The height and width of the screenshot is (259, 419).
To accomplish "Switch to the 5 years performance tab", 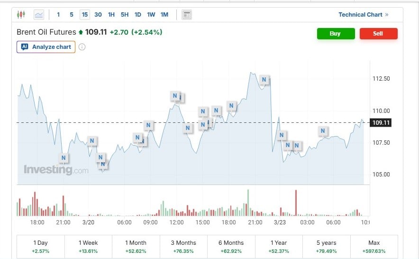I will click(x=326, y=246).
